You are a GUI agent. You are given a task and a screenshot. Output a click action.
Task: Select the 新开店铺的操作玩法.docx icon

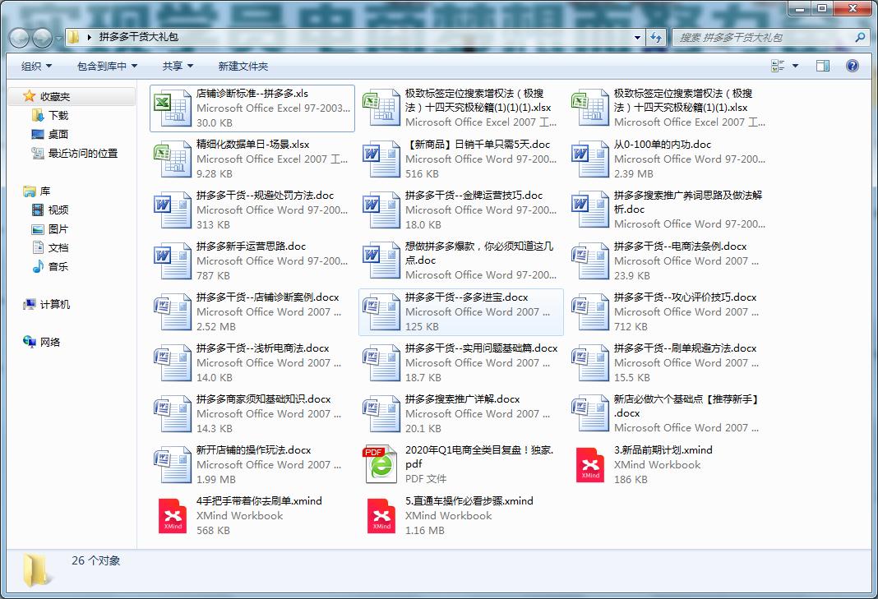click(x=173, y=464)
